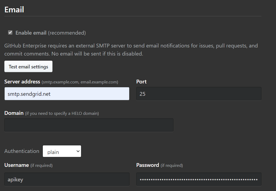The width and height of the screenshot is (276, 191).
Task: Click the GitHub Enterprise SMTP description paragraph
Action: [131, 50]
